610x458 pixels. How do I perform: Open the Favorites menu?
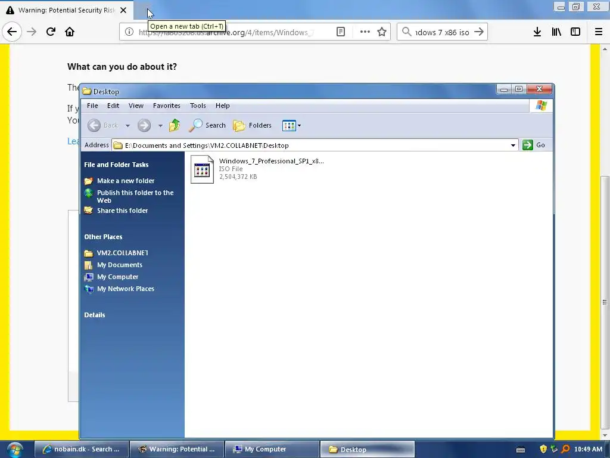pos(167,106)
